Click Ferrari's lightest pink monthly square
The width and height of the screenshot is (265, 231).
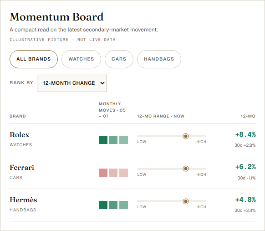123,173
